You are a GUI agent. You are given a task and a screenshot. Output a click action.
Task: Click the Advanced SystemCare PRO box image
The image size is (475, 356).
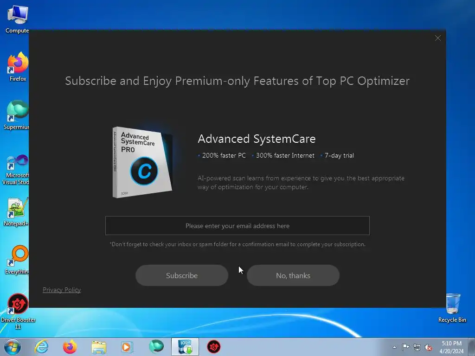pos(143,162)
